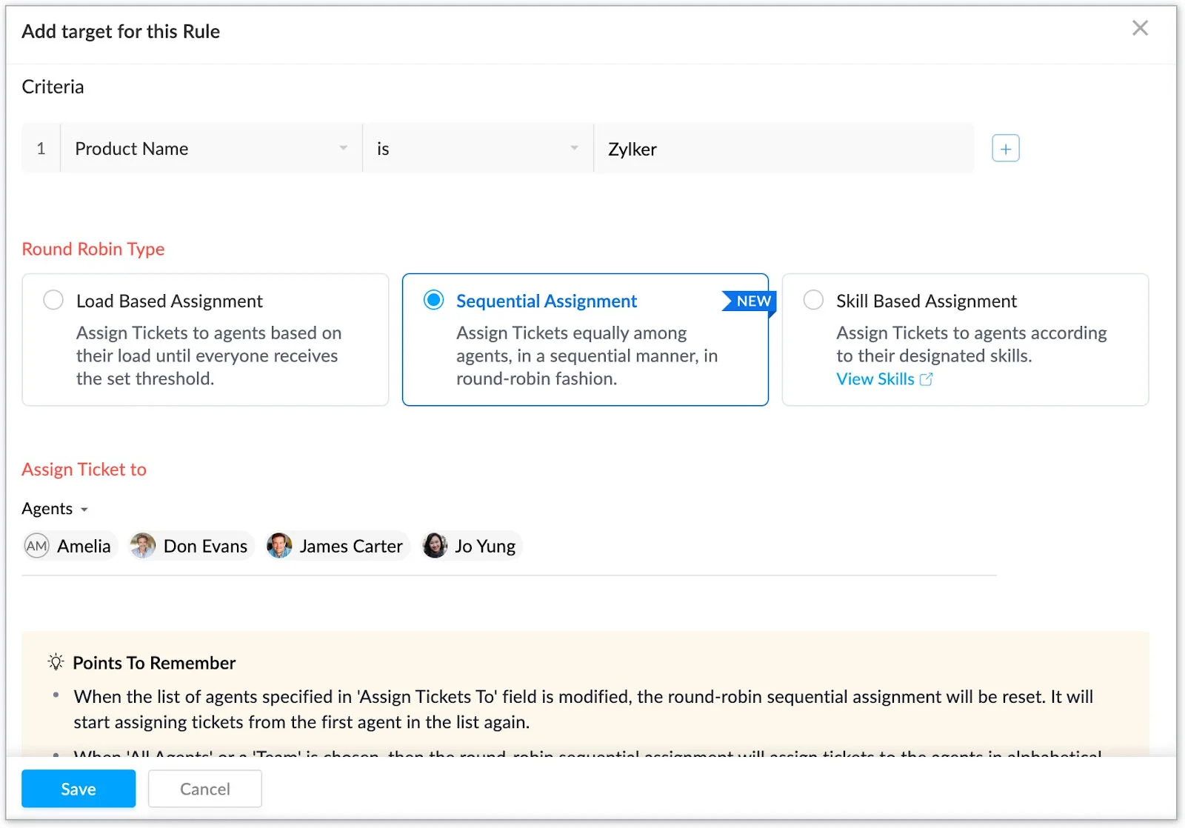Click the Sequential Assignment title text
The image size is (1185, 828).
(547, 301)
